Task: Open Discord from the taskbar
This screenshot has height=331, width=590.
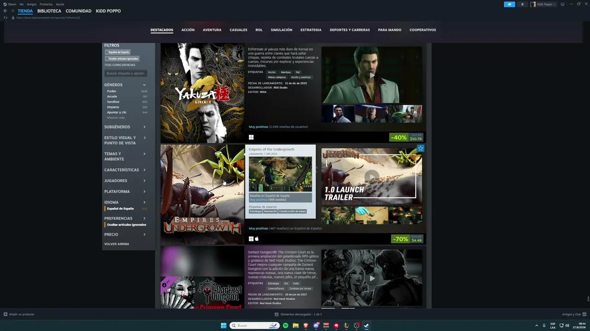Action: (x=316, y=325)
